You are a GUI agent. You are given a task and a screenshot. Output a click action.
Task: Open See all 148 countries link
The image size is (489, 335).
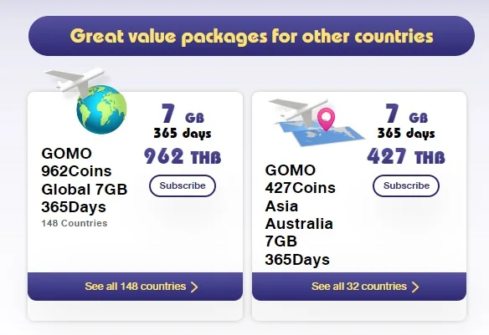tap(135, 287)
